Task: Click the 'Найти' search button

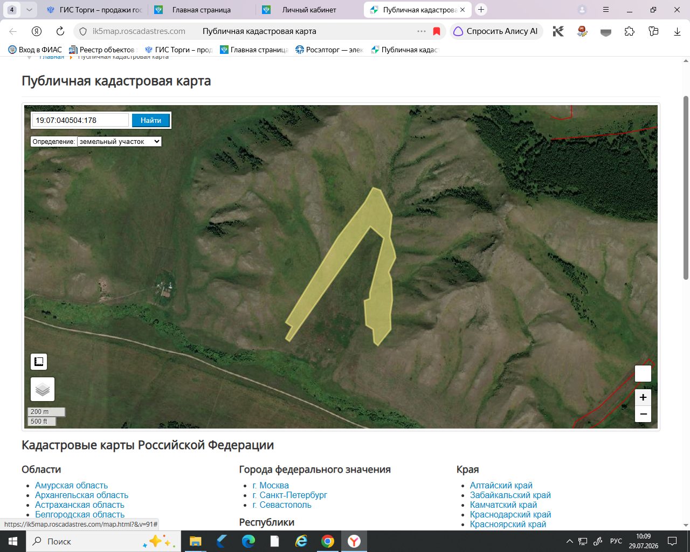Action: pyautogui.click(x=151, y=120)
